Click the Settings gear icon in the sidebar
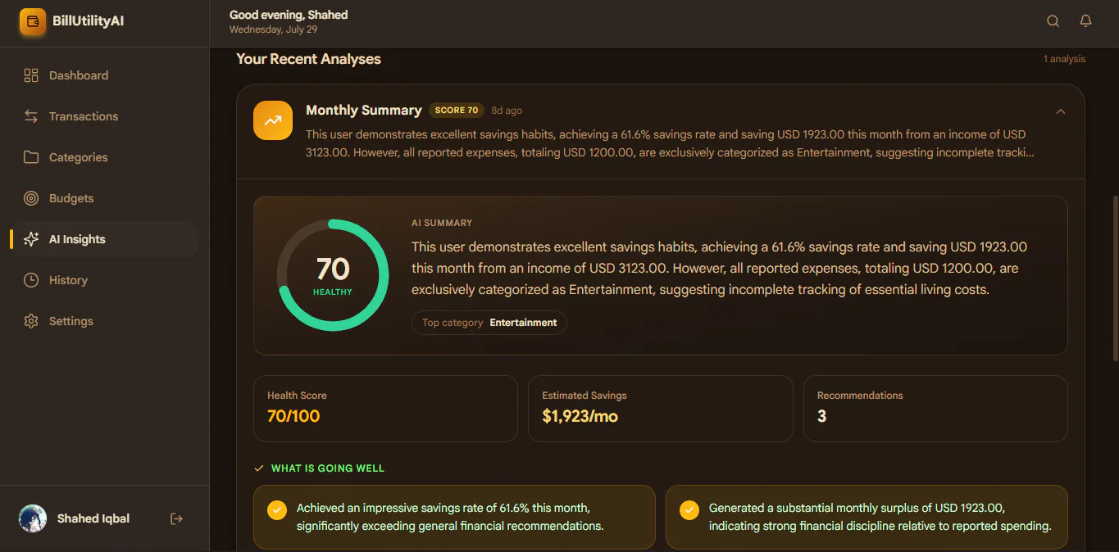Image resolution: width=1119 pixels, height=552 pixels. (x=31, y=321)
